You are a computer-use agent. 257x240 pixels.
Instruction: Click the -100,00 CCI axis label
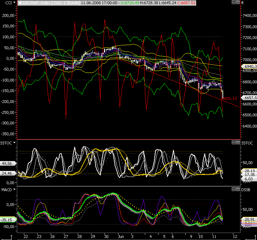[7, 80]
